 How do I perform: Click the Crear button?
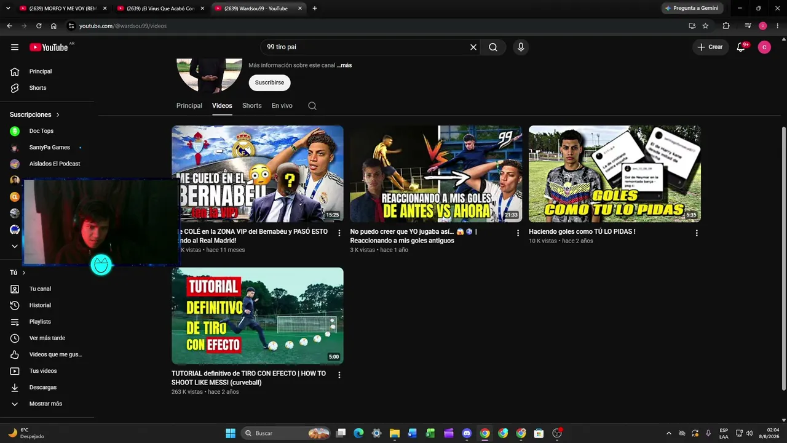coord(710,47)
